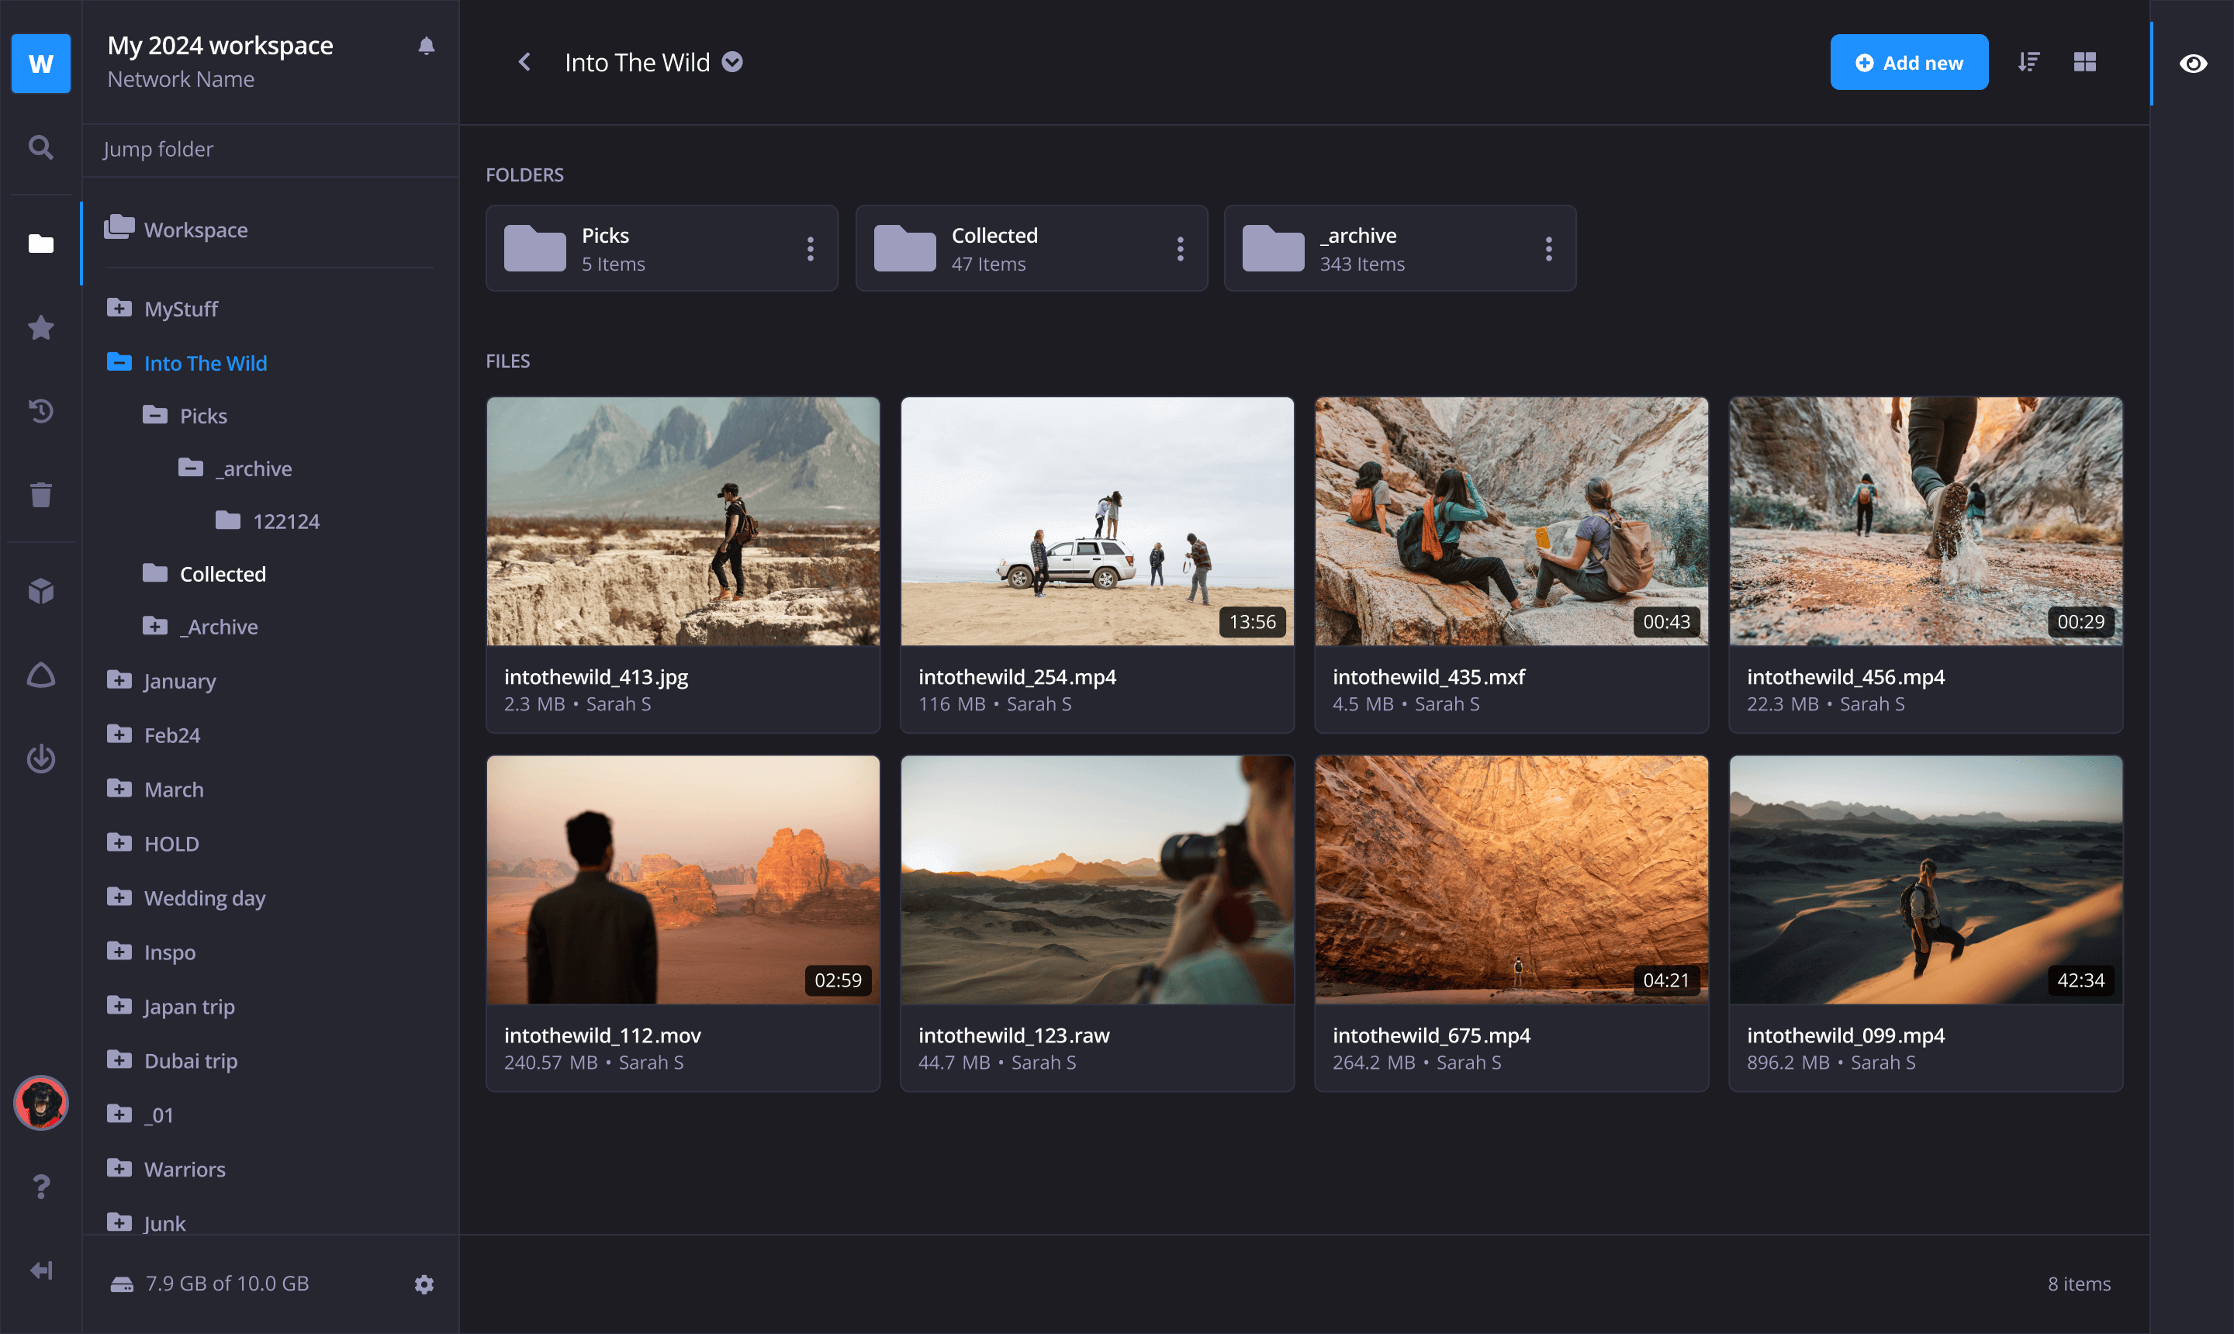Select the Into The Wild folder name dropdown
Viewport: 2234px width, 1334px height.
coord(731,62)
